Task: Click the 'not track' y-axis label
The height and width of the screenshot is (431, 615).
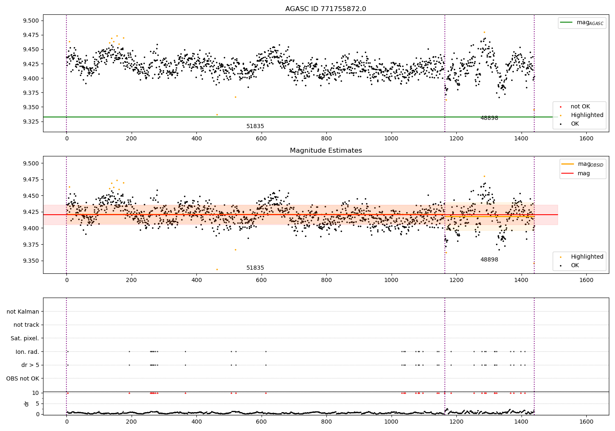Action: click(x=26, y=325)
